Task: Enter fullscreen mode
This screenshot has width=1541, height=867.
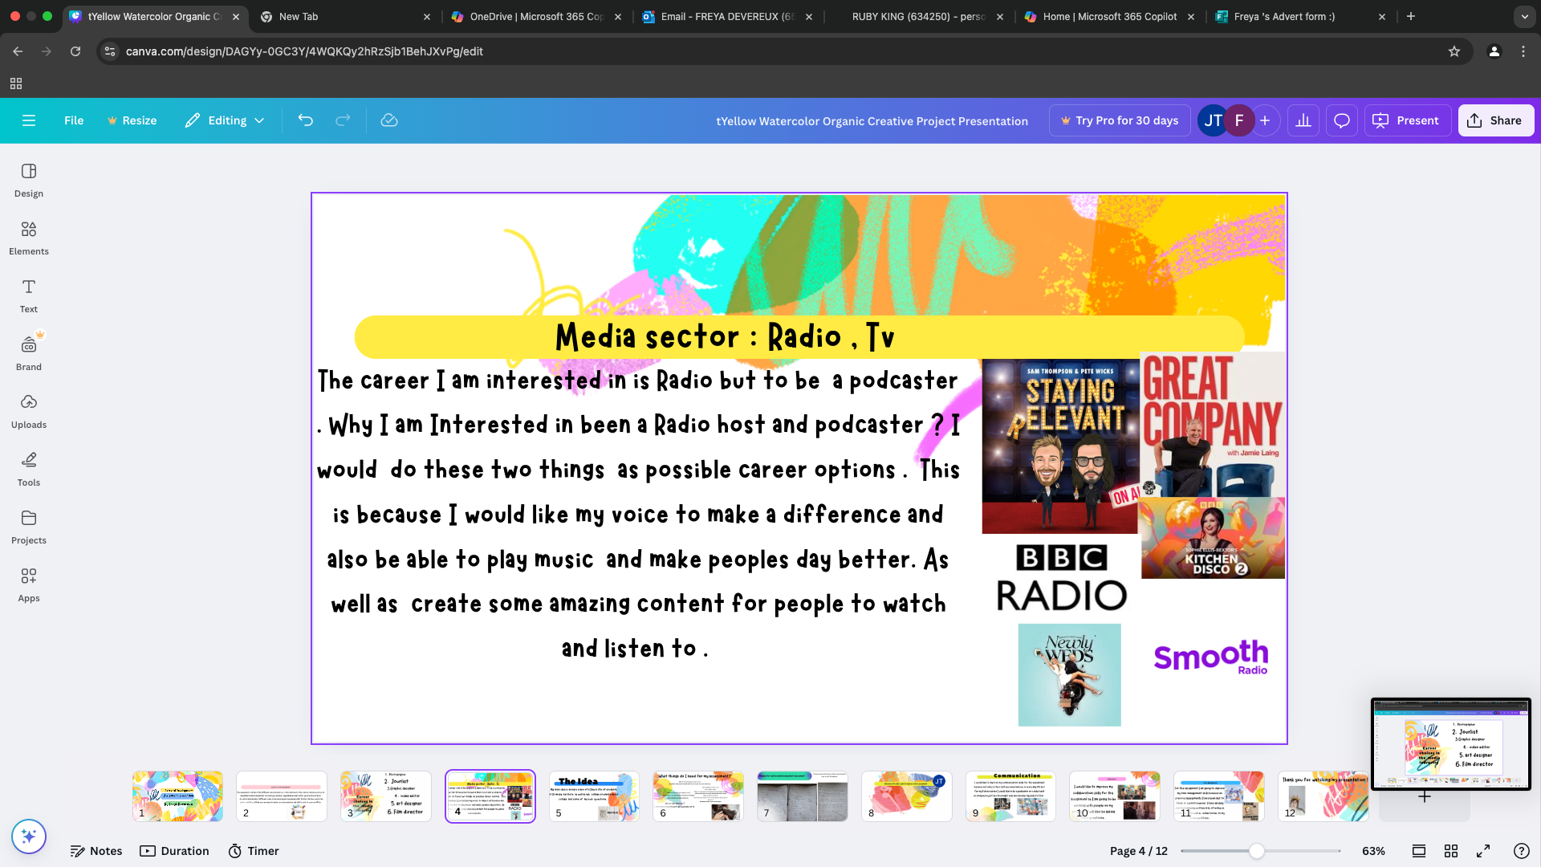Action: pos(1483,851)
